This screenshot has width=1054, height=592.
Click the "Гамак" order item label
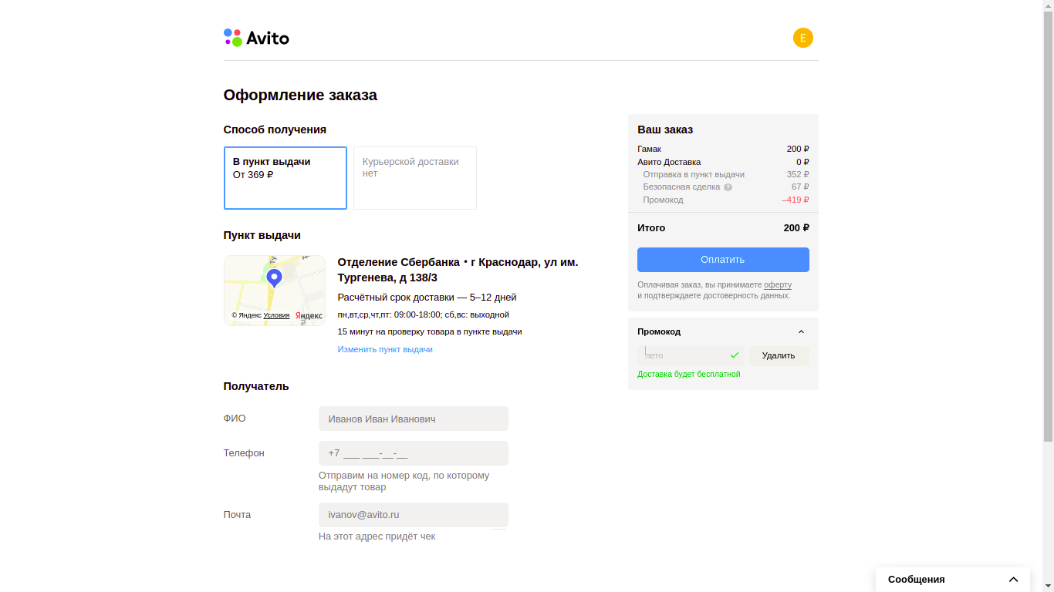649,149
